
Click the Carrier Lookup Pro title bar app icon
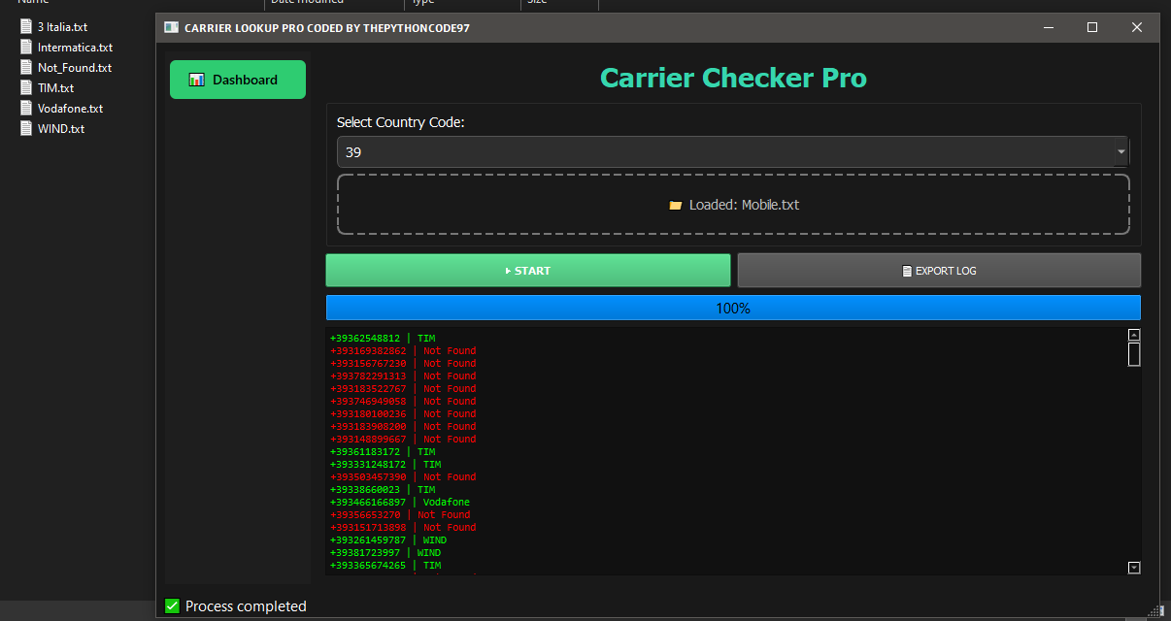click(171, 27)
